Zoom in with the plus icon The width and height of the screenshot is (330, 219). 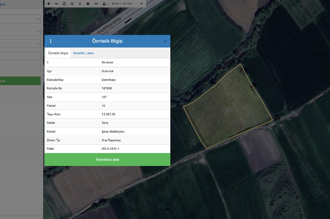tap(49, 4)
